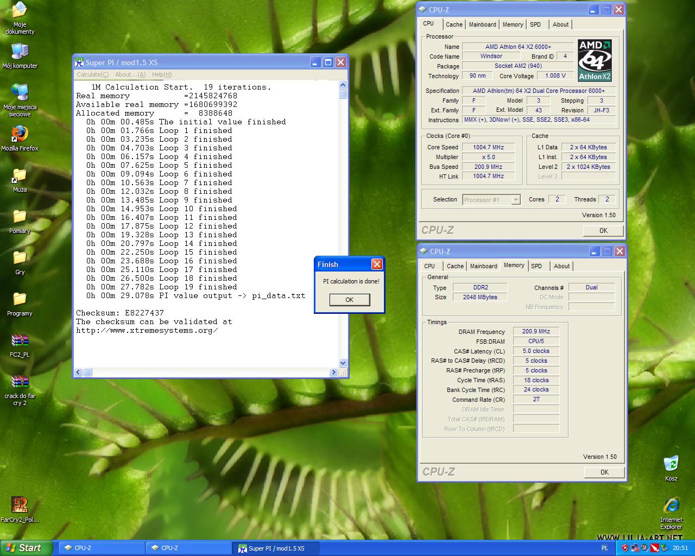Launch Internet Explorer from desktop
Viewport: 695px width, 556px height.
click(x=671, y=506)
